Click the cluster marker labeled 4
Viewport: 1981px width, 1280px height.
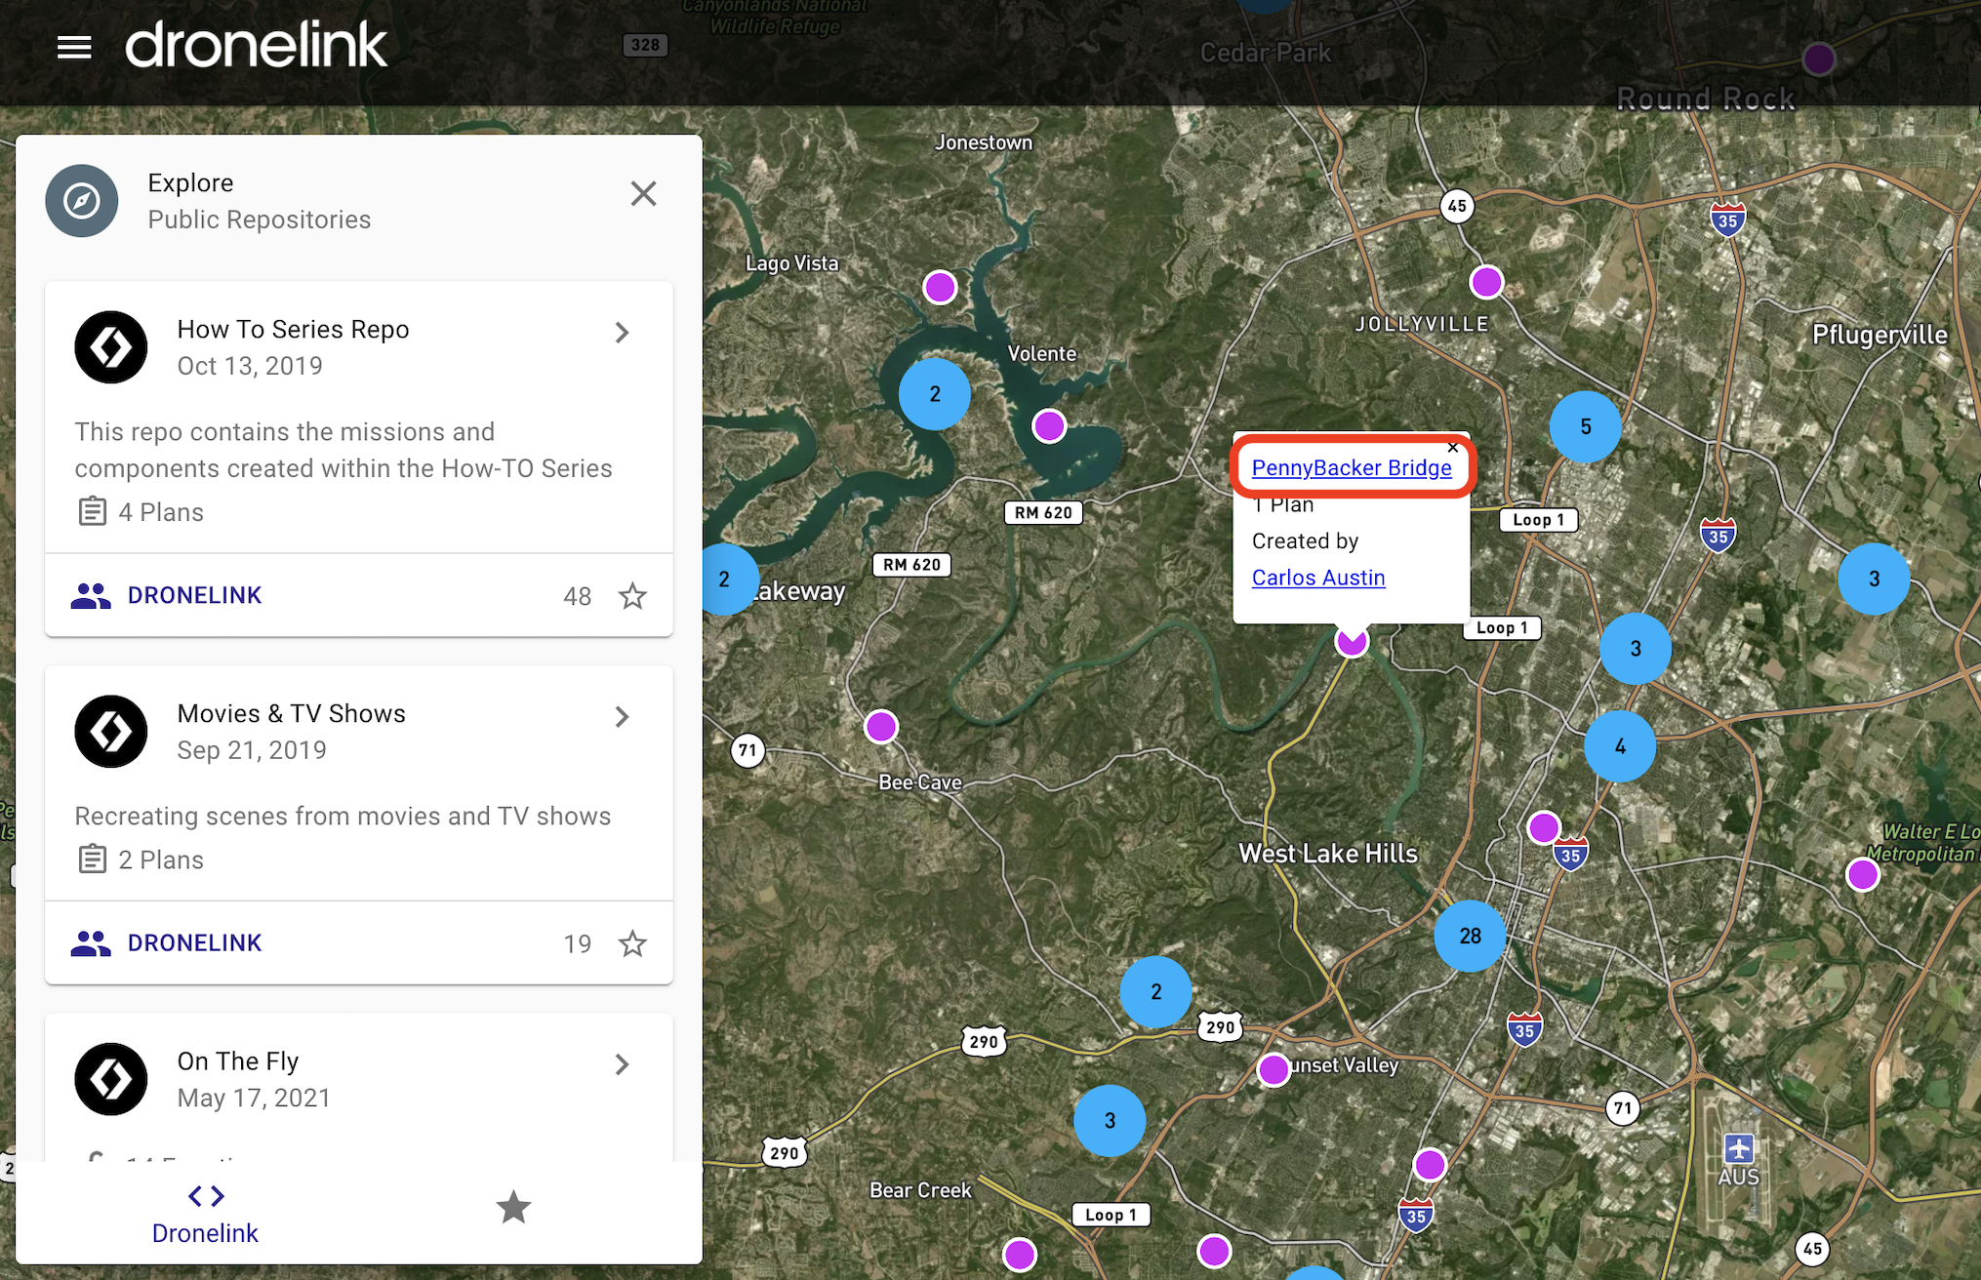tap(1620, 746)
